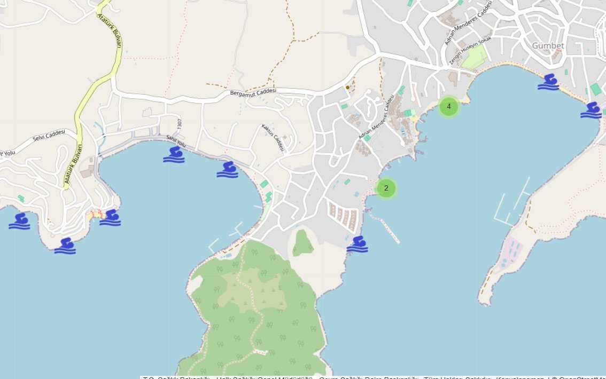Click the swimming icon at far-left map edge
606x379 pixels.
(x=19, y=220)
